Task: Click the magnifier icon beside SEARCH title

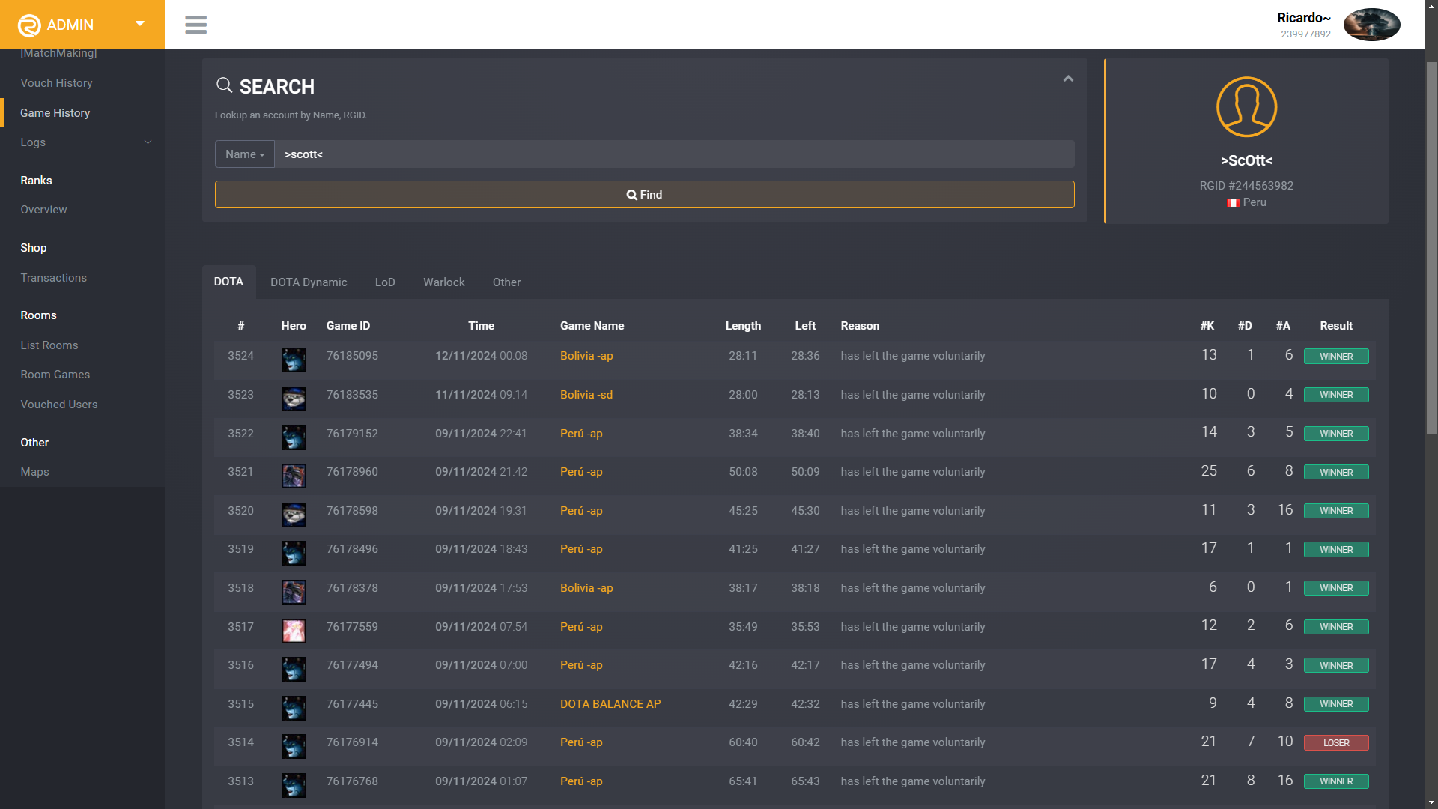Action: click(224, 85)
